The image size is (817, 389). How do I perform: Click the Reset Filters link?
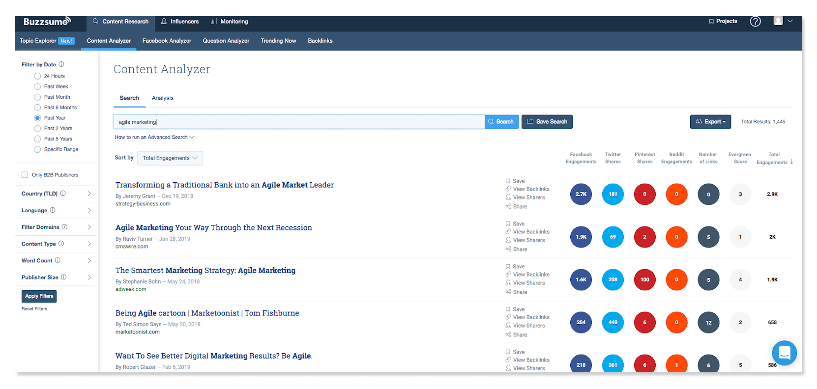click(34, 309)
